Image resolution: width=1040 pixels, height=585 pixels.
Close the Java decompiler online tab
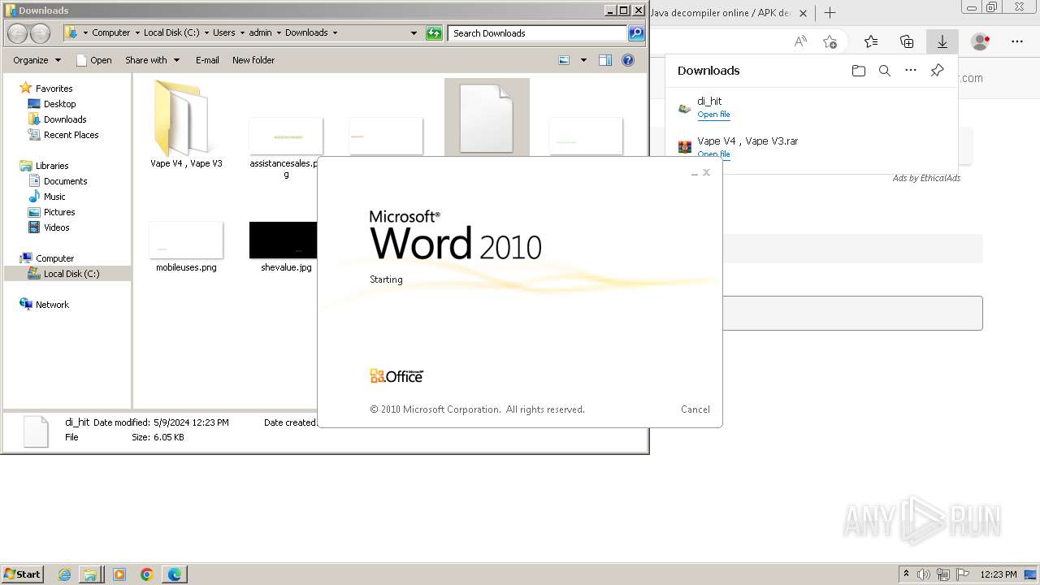pyautogui.click(x=804, y=13)
